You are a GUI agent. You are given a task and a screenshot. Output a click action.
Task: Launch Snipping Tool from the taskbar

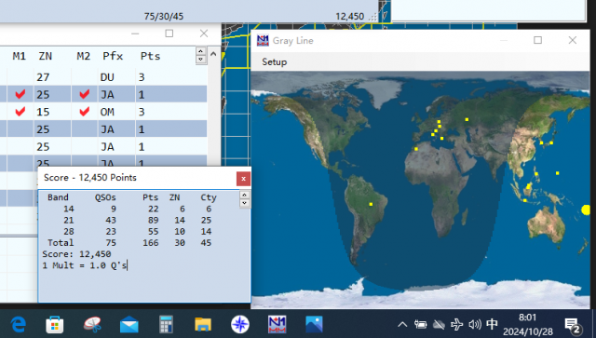click(92, 324)
